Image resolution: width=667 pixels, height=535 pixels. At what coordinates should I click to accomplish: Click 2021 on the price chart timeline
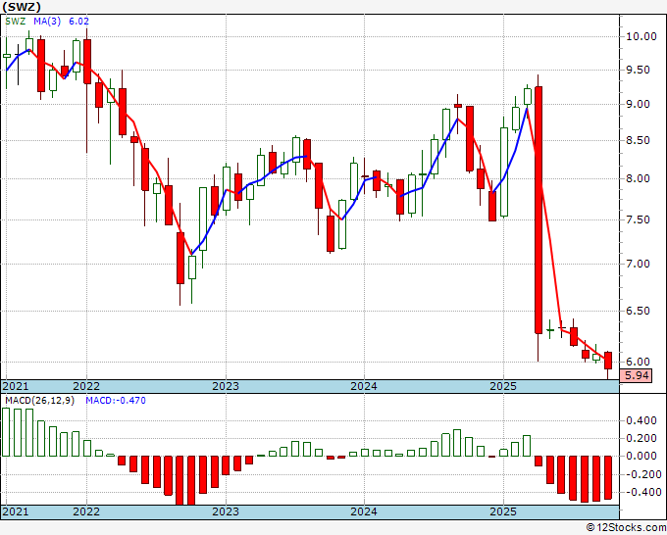16,386
